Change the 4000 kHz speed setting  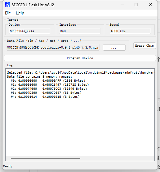[x=130, y=31]
